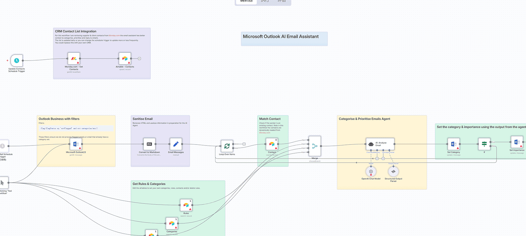Select the Merge node
This screenshot has width=526, height=236.
coord(315,146)
